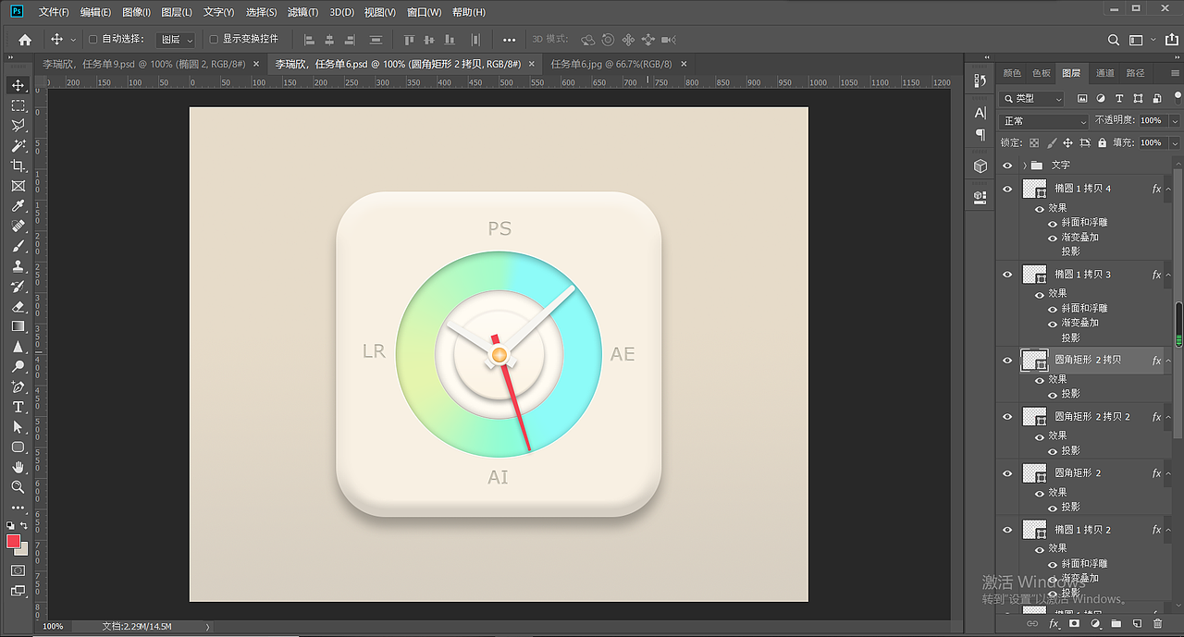Collapse effects of 圆角矩形 2 layer
This screenshot has width=1184, height=637.
click(1168, 473)
